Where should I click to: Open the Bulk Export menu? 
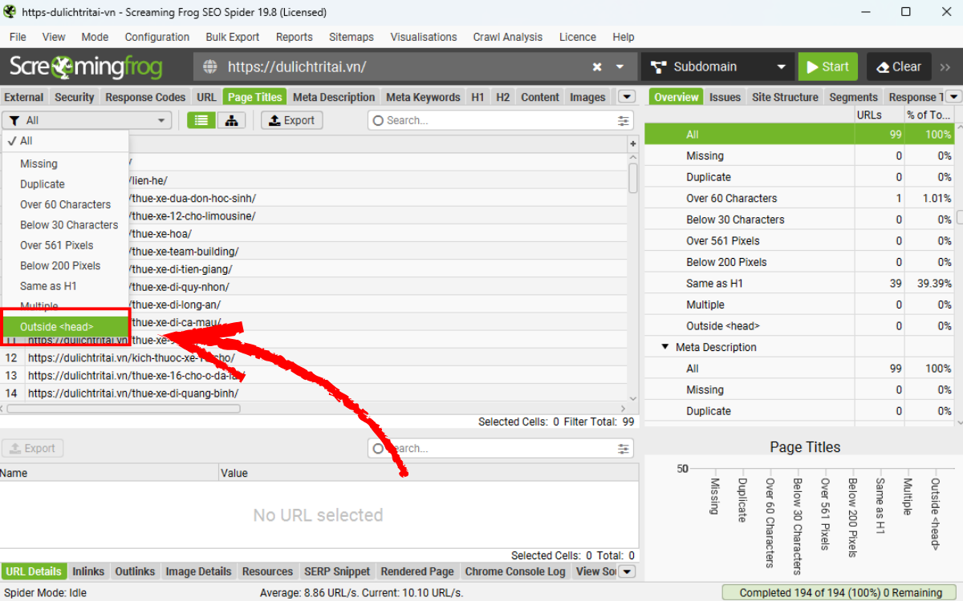232,37
